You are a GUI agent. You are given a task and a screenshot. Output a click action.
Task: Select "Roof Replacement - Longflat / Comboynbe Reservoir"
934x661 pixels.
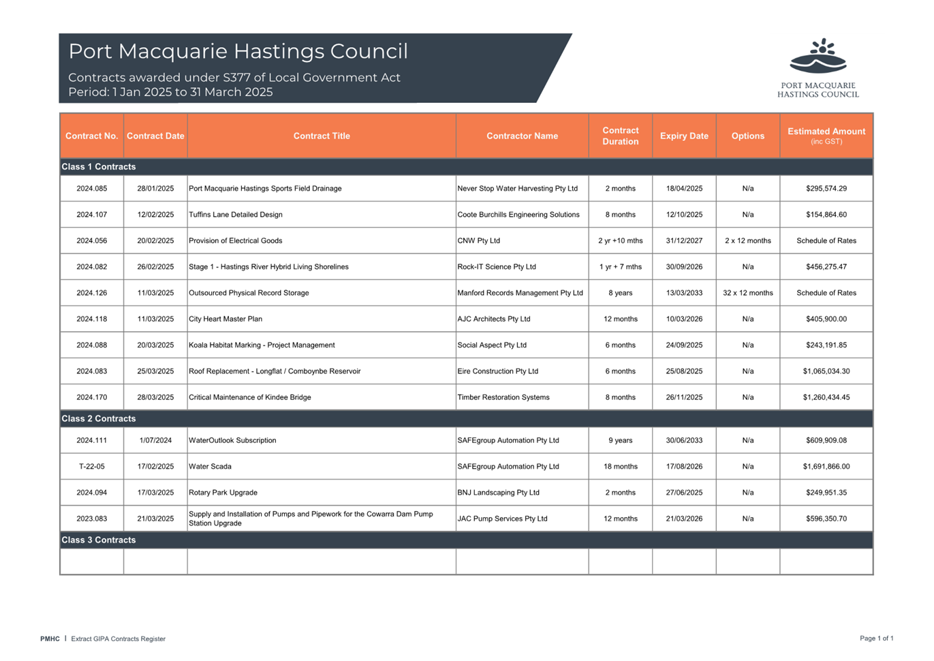pyautogui.click(x=275, y=371)
